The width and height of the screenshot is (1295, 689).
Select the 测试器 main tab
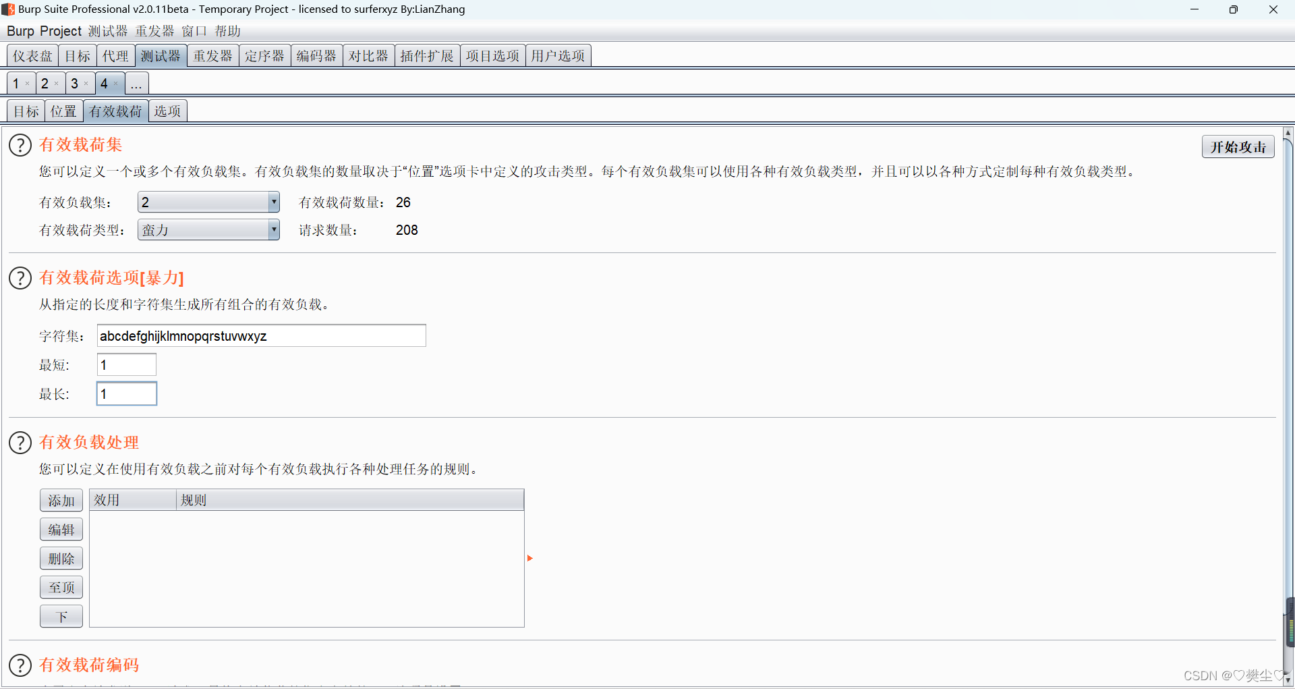point(161,56)
